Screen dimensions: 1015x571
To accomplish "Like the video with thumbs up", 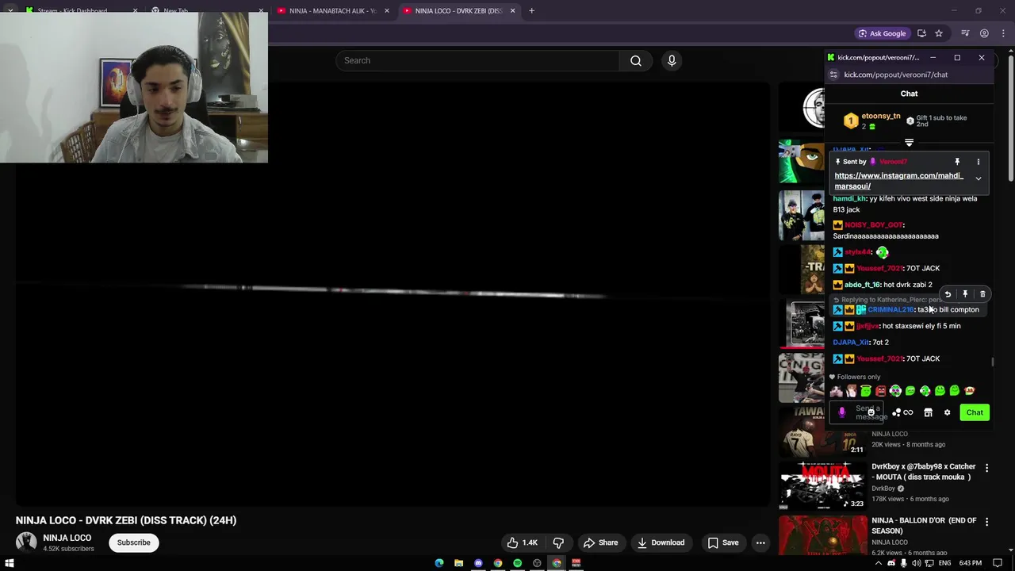I will [522, 542].
